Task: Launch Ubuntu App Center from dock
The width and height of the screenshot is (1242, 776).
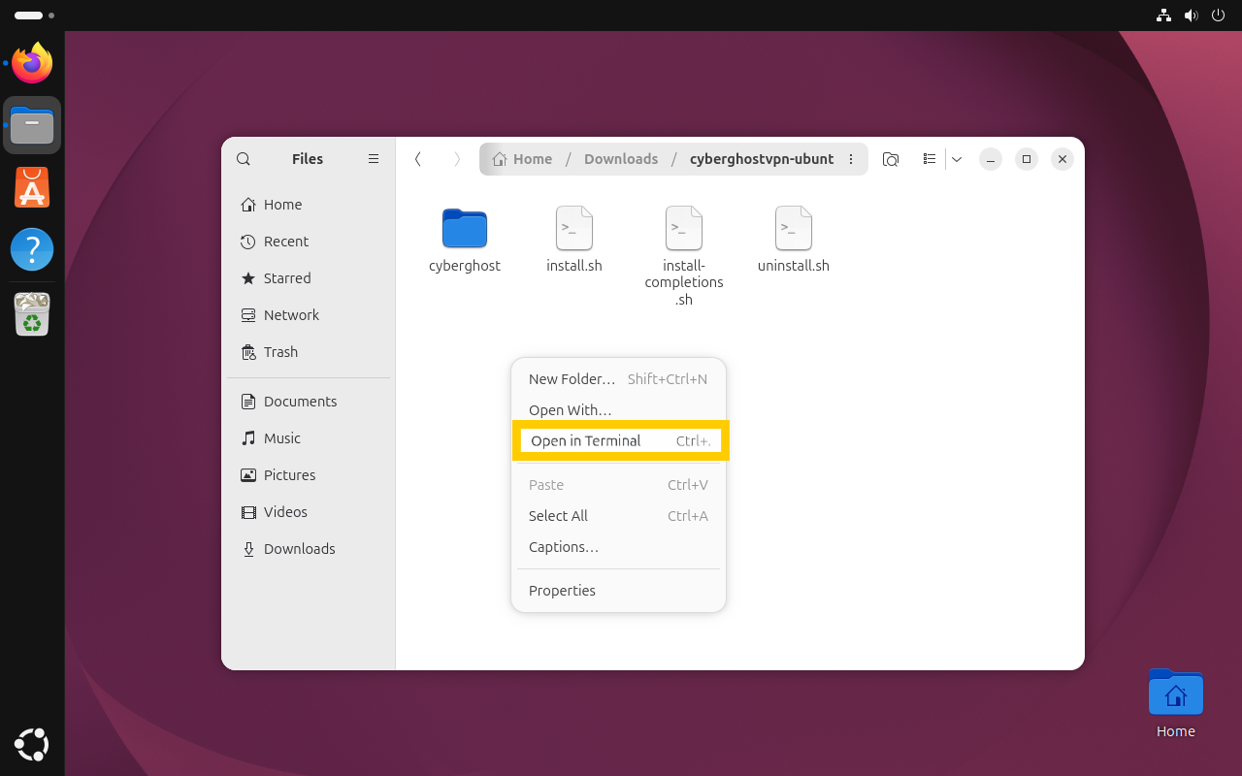Action: [32, 187]
